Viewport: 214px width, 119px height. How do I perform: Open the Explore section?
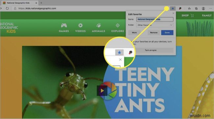click(x=118, y=28)
